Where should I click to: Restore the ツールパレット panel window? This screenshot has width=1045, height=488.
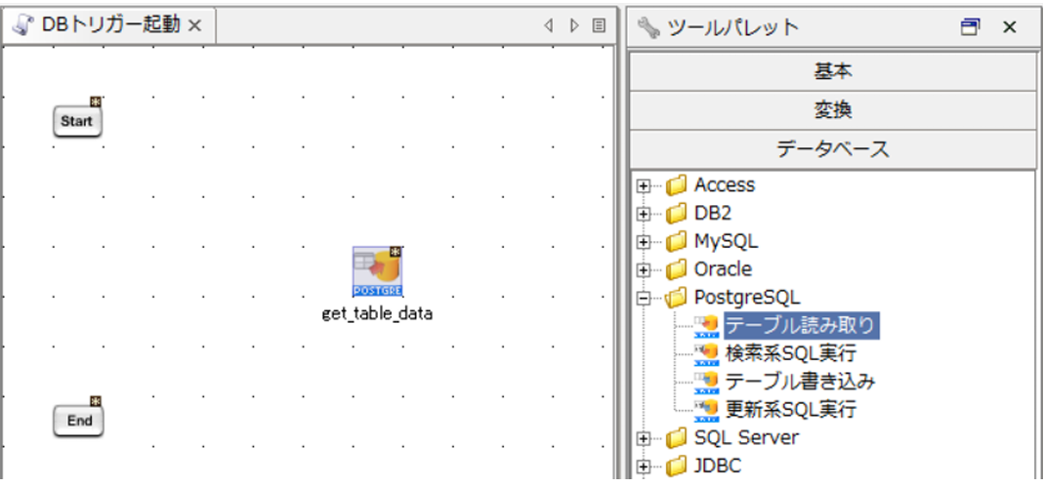(x=971, y=26)
